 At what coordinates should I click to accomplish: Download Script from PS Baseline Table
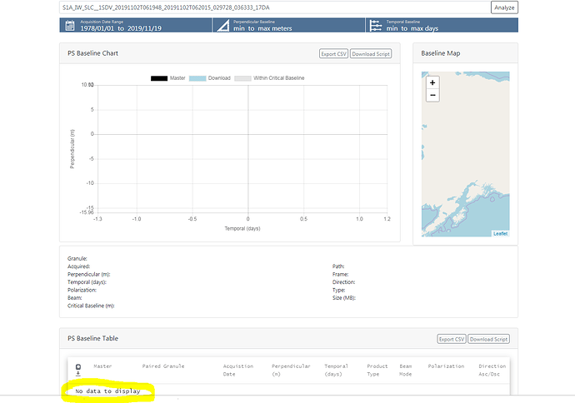488,339
